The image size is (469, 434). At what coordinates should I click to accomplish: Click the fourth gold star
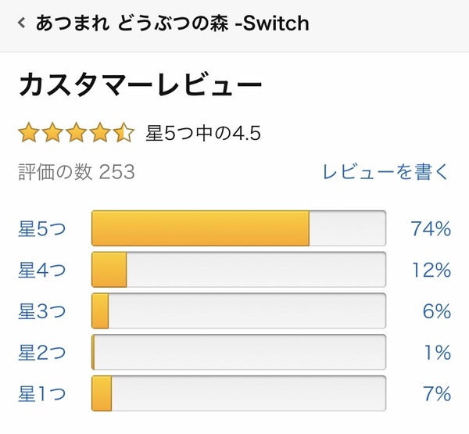[100, 133]
